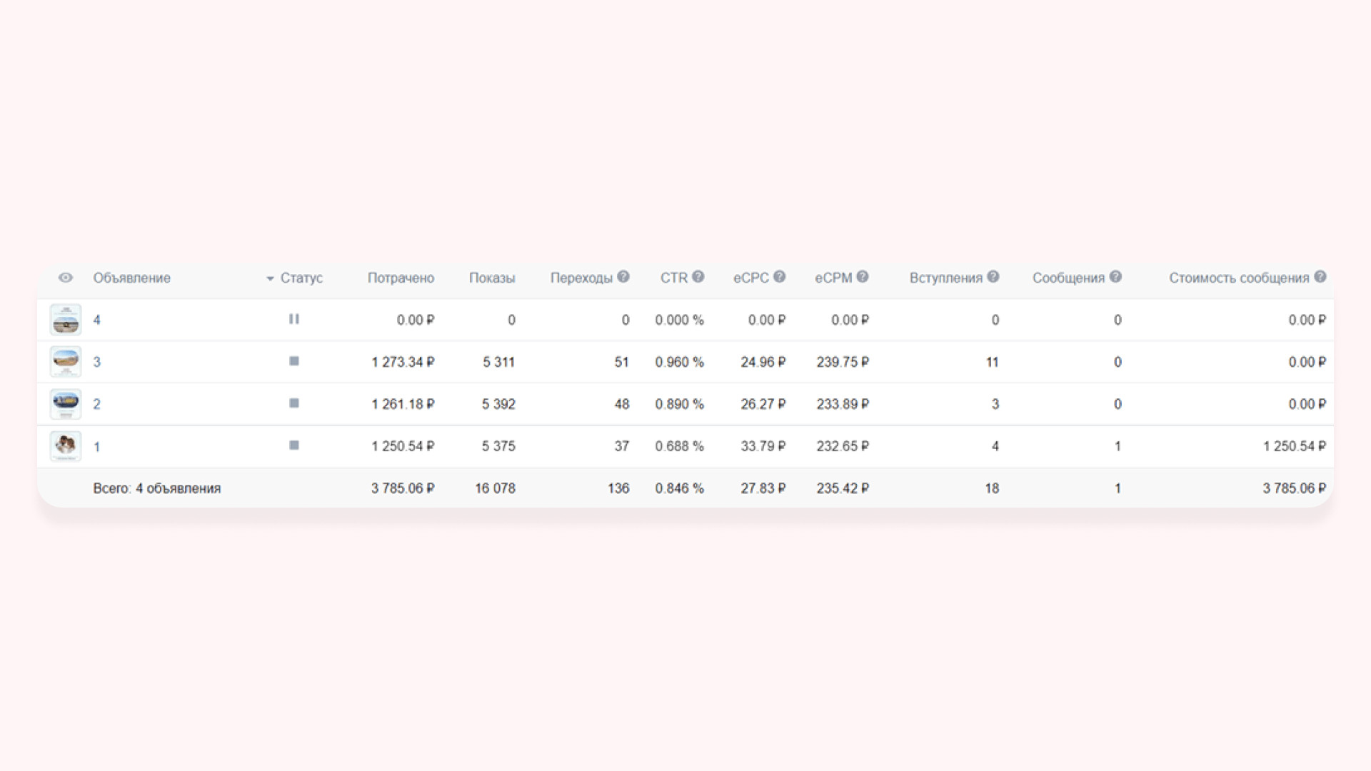Click thumbnail of ad 2
This screenshot has width=1371, height=771.
[x=66, y=404]
